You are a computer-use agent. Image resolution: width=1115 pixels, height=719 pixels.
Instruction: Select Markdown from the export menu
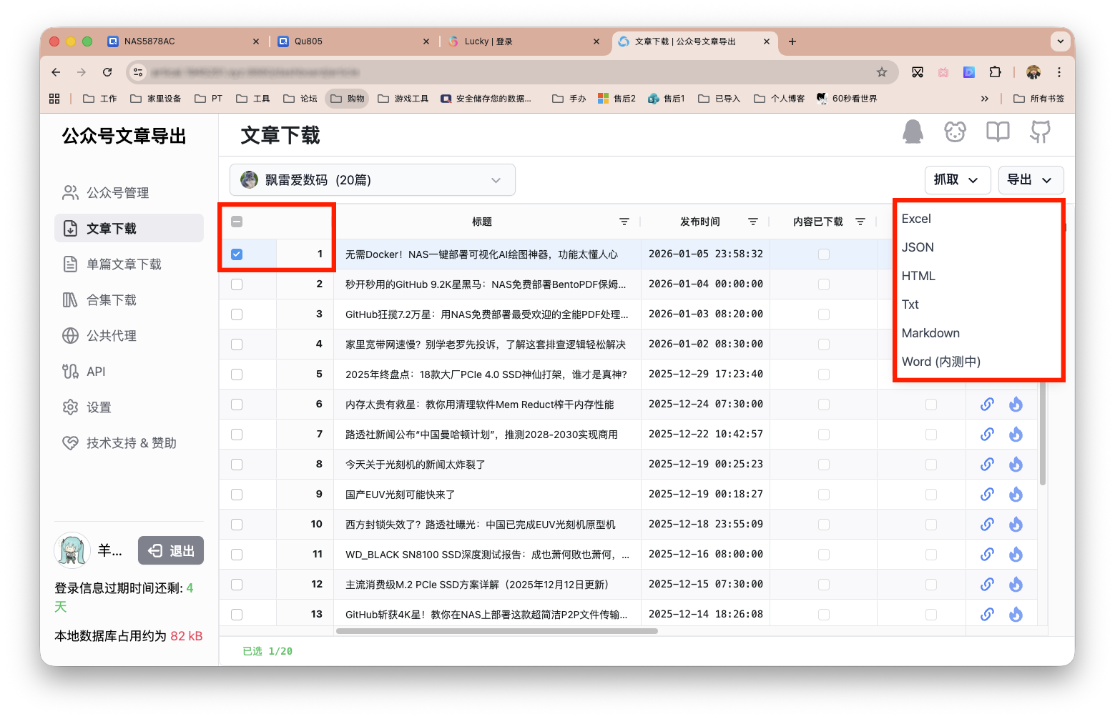coord(930,332)
